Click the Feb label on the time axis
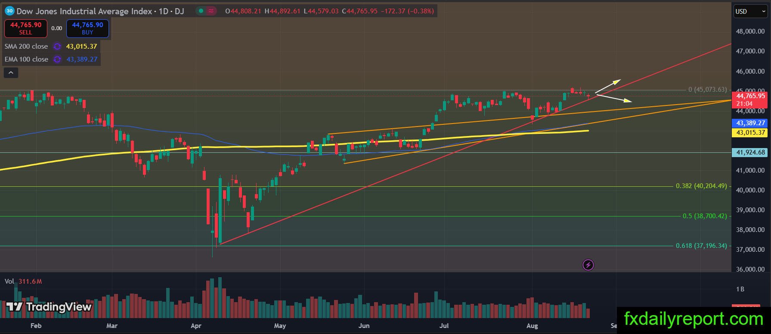The image size is (771, 334). [x=36, y=326]
